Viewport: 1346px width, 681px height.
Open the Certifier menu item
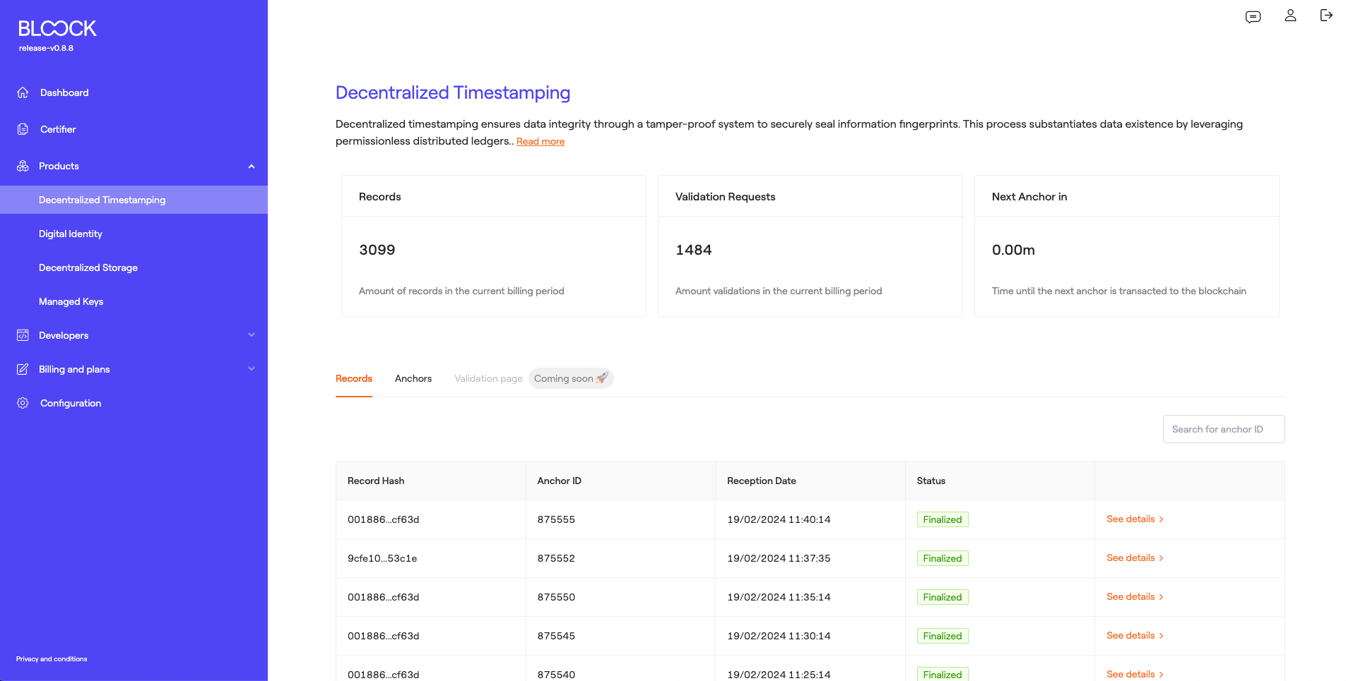click(58, 129)
